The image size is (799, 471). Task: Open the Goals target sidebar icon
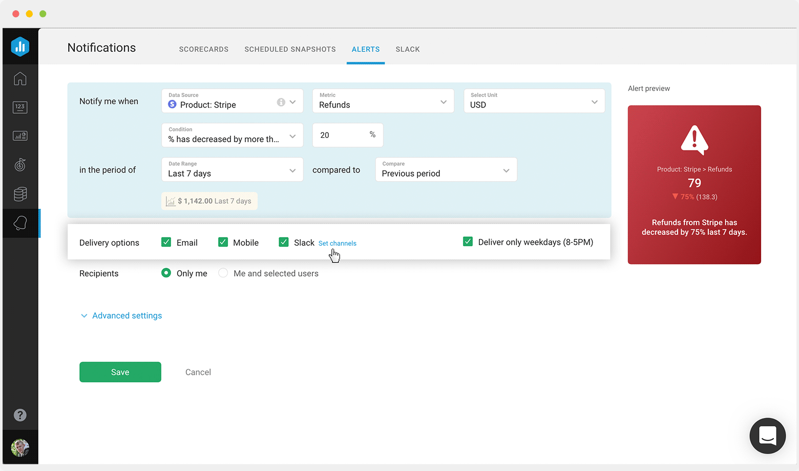(x=20, y=165)
